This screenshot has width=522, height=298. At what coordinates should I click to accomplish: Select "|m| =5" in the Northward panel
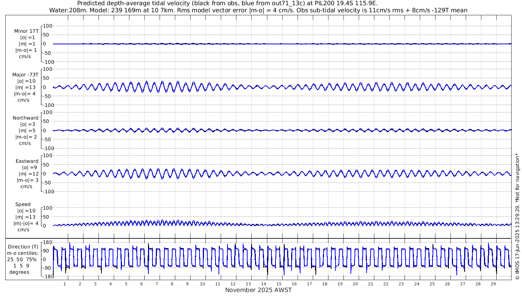[x=28, y=130]
